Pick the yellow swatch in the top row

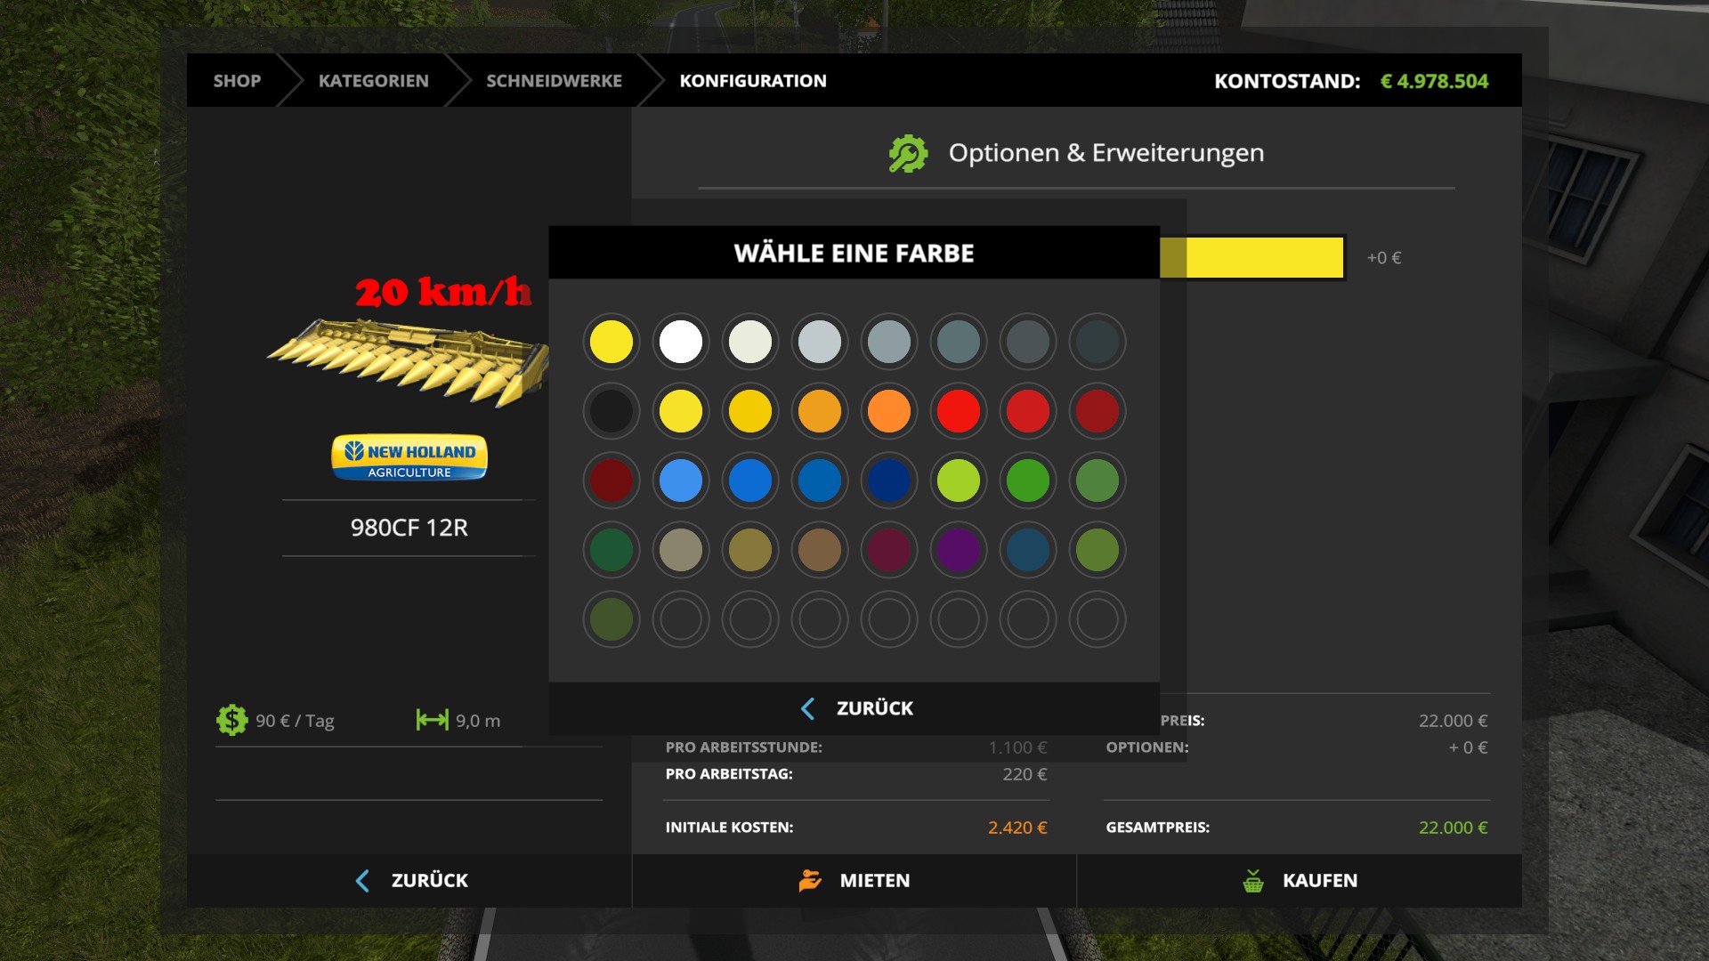(x=612, y=342)
